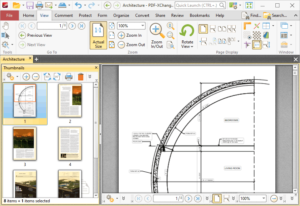Delete selected page using the trash icon

[x=80, y=76]
